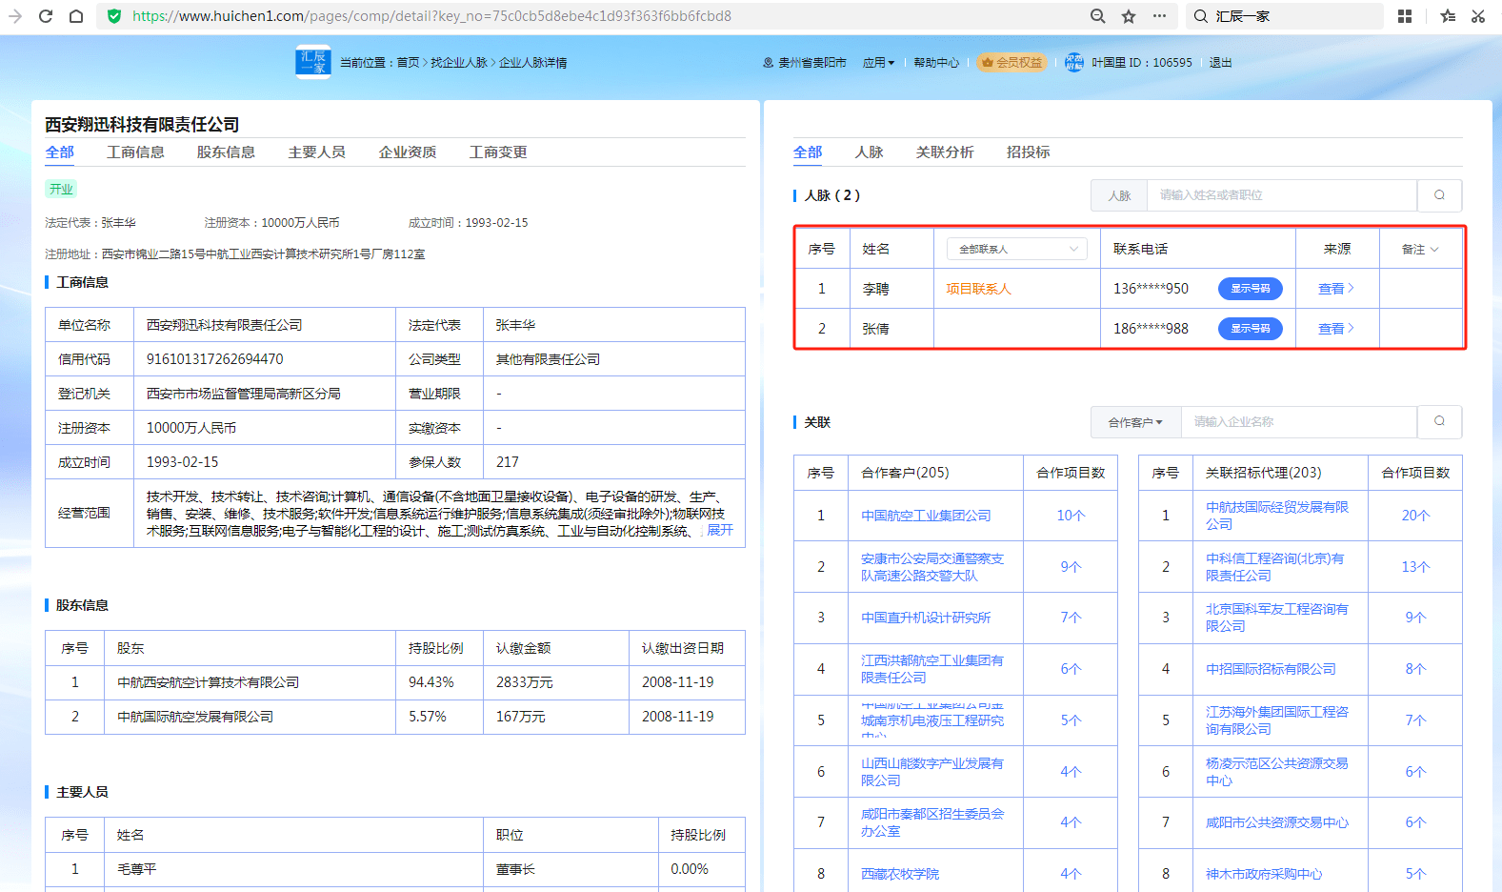Image resolution: width=1502 pixels, height=892 pixels.
Task: View the source for 张倩
Action: (x=1335, y=329)
